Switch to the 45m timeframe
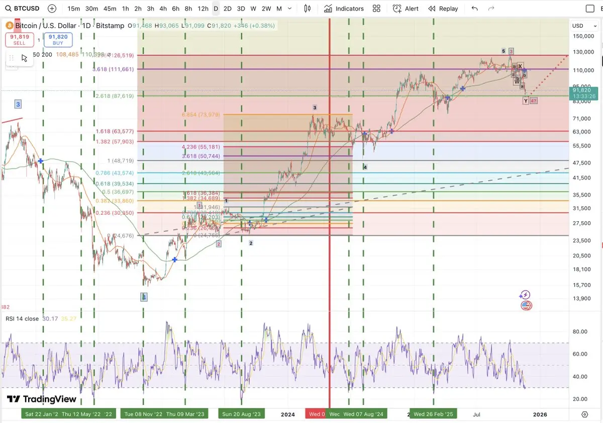Image resolution: width=603 pixels, height=423 pixels. tap(110, 9)
